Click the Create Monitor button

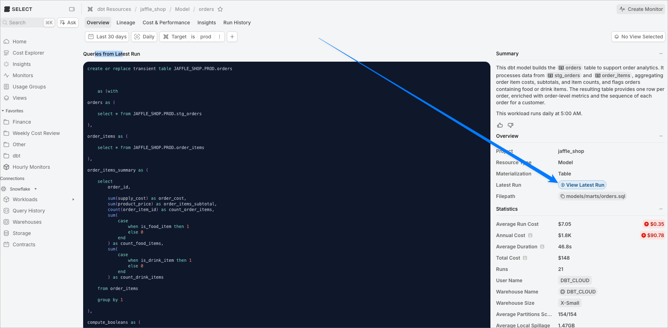click(x=641, y=9)
